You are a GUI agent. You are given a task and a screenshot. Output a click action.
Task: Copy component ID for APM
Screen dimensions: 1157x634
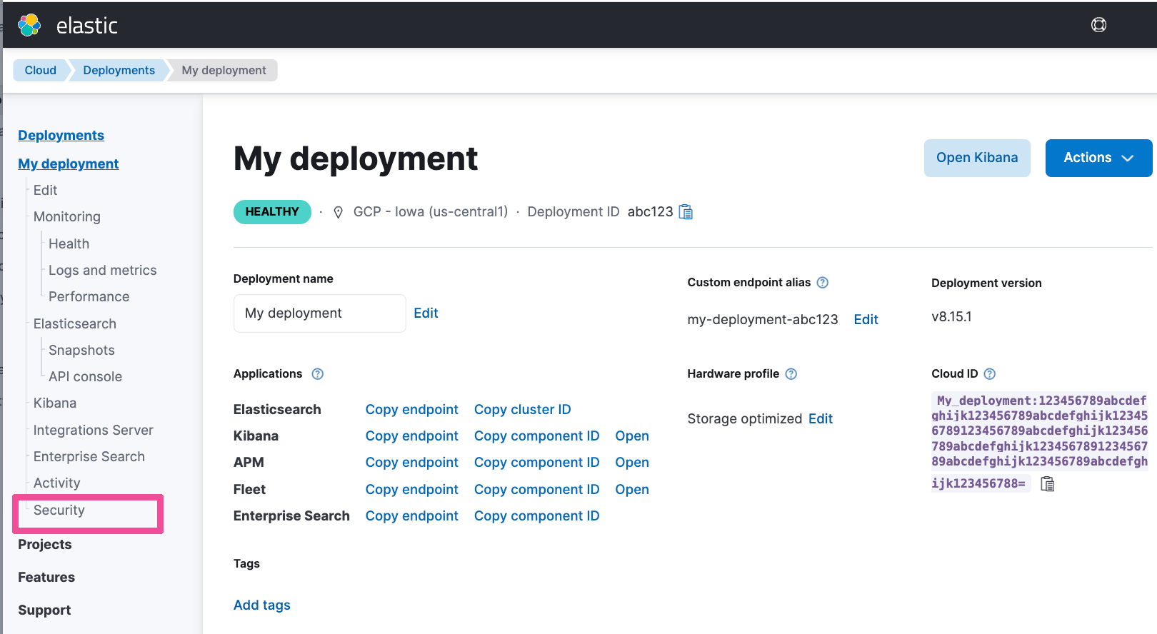536,463
